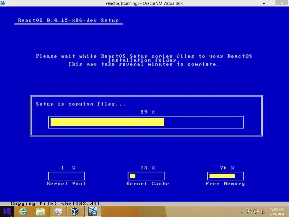Open Action Center flag icon

click(x=249, y=211)
